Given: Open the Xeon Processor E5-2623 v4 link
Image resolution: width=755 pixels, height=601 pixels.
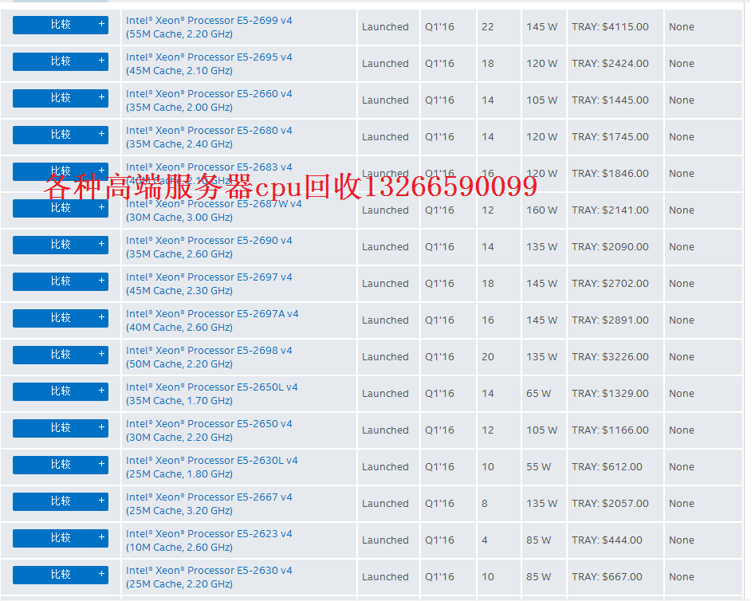Looking at the screenshot, I should coord(209,540).
